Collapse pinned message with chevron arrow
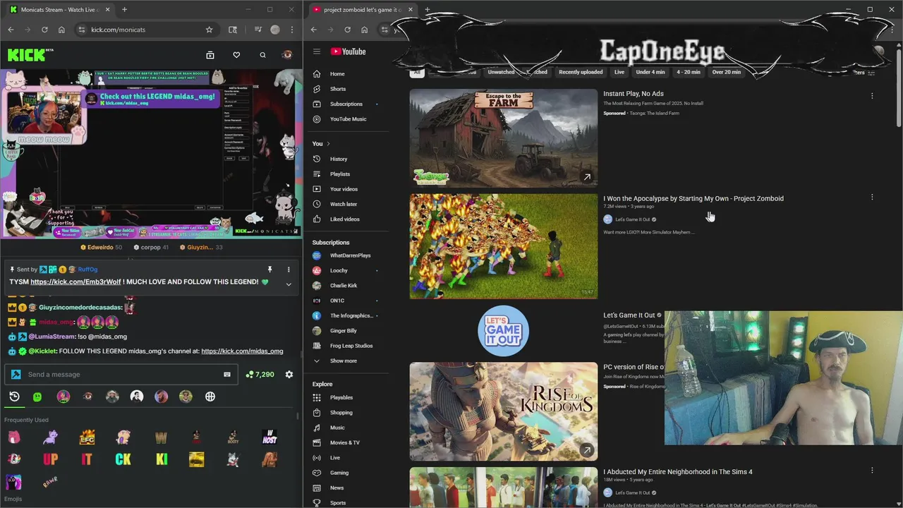This screenshot has width=903, height=508. click(289, 284)
